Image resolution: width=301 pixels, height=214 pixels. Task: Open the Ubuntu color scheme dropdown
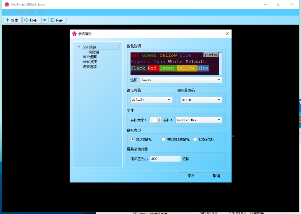coord(181,80)
